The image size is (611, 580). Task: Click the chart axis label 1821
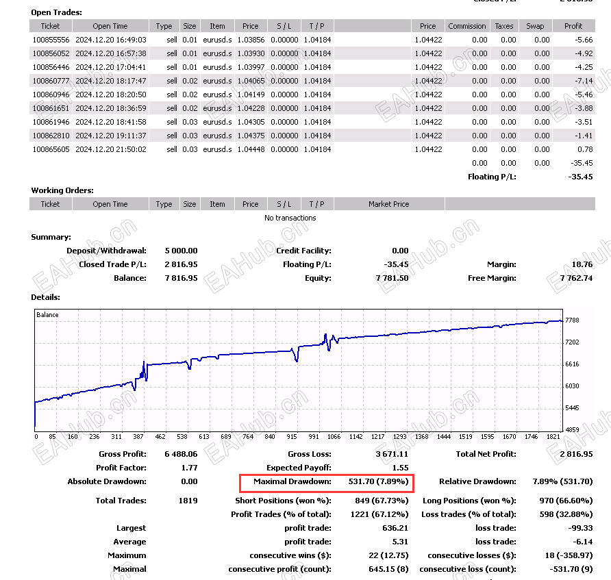[553, 437]
